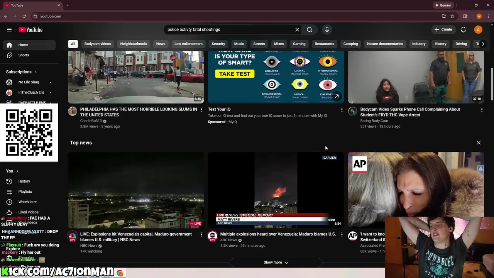The height and width of the screenshot is (278, 494).
Task: Open the Create button
Action: [443, 30]
